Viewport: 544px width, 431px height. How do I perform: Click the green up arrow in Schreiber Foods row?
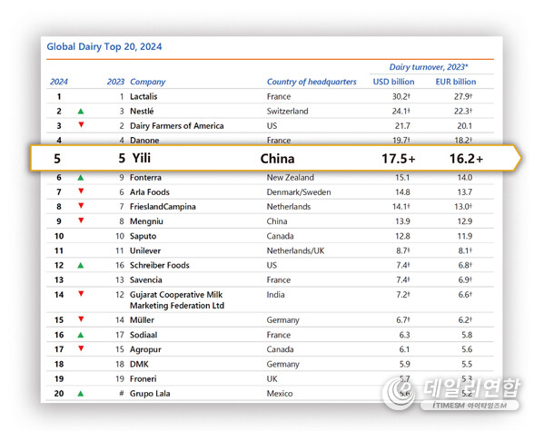81,265
